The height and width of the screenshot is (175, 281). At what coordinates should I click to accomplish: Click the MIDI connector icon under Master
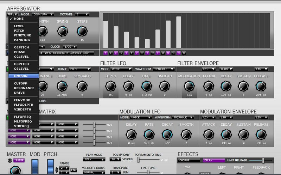click(9, 161)
